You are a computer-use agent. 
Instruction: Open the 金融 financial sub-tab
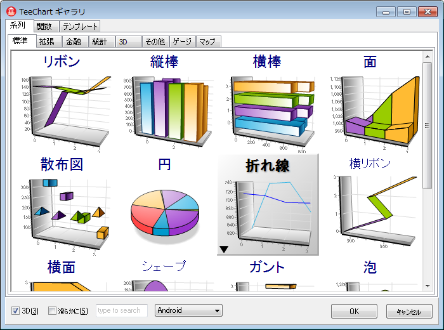[x=75, y=42]
